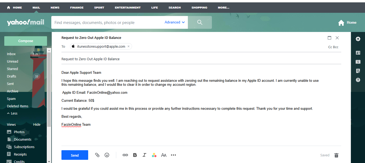This screenshot has height=163, width=365.
Task: Open the help question mark icon
Action: click(x=358, y=80)
